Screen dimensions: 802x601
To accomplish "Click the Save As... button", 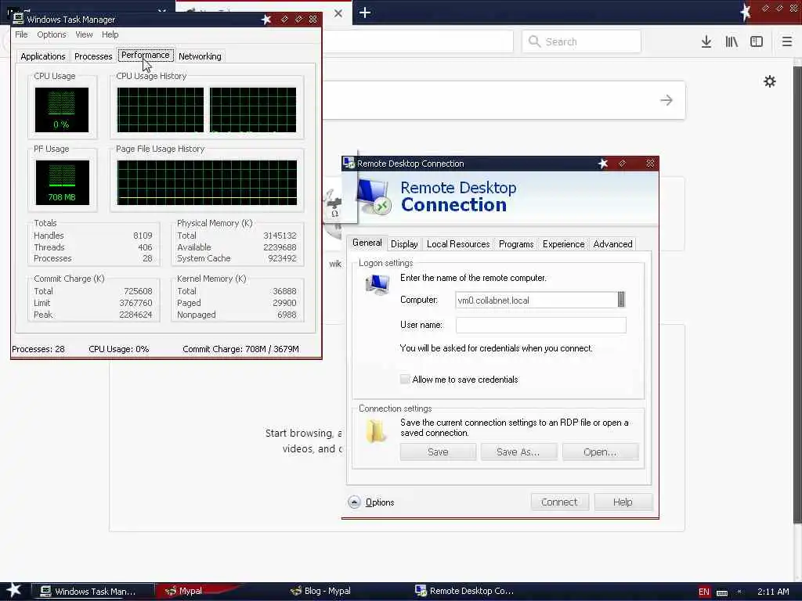I will 518,452.
